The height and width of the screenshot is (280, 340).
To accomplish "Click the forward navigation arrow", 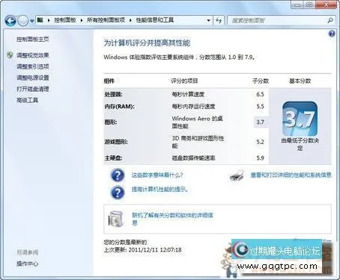I will [x=23, y=21].
